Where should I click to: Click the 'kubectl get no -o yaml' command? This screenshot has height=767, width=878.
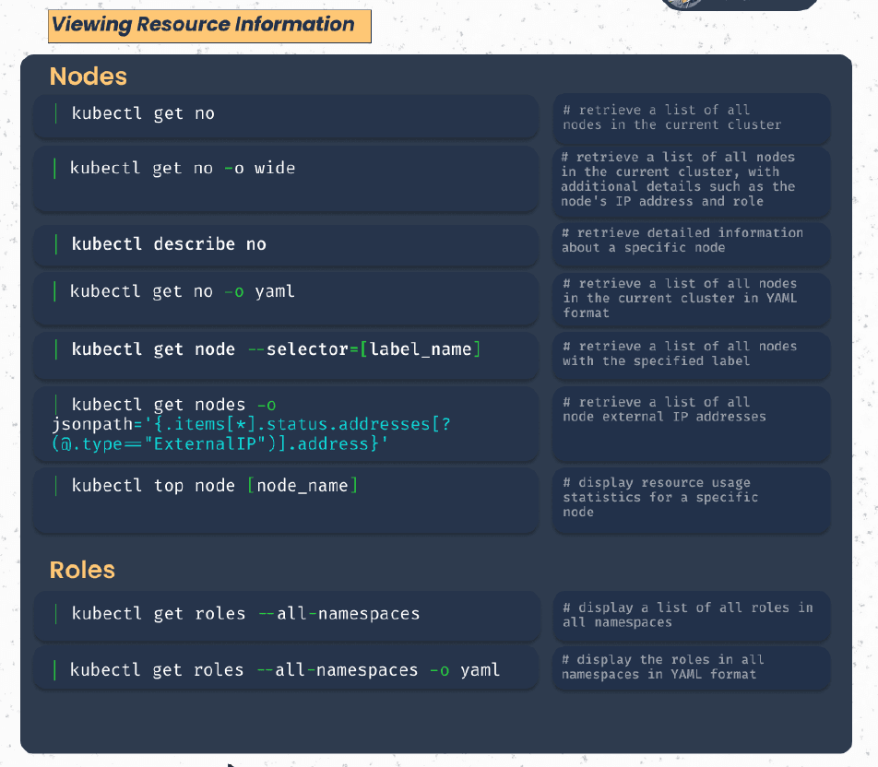184,292
